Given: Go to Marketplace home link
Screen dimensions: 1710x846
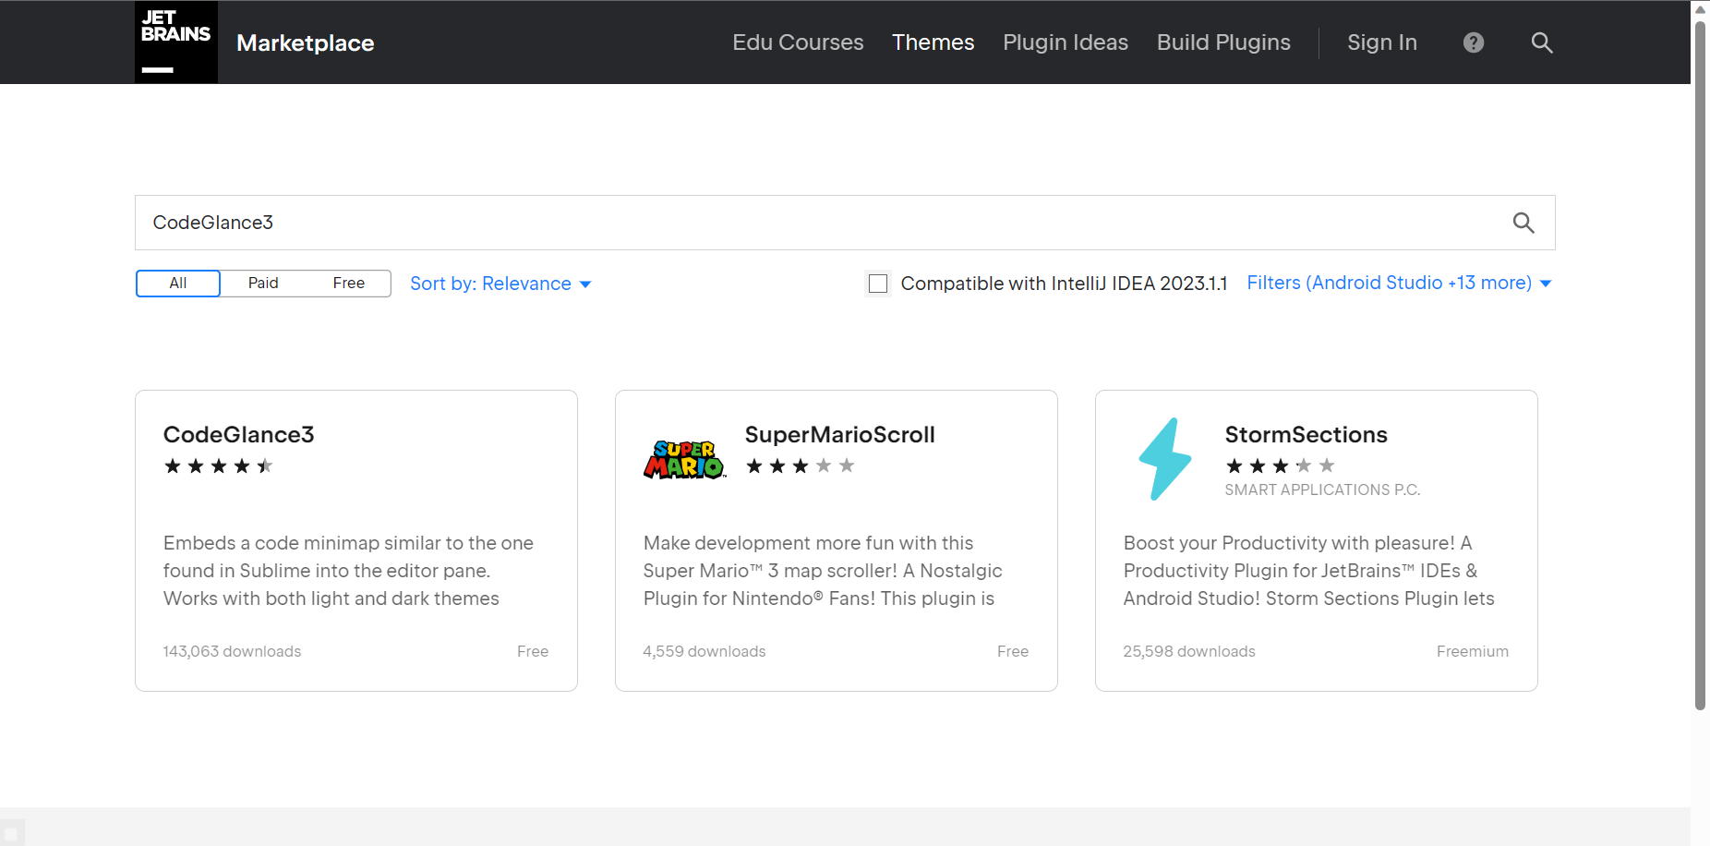Looking at the screenshot, I should [x=306, y=43].
